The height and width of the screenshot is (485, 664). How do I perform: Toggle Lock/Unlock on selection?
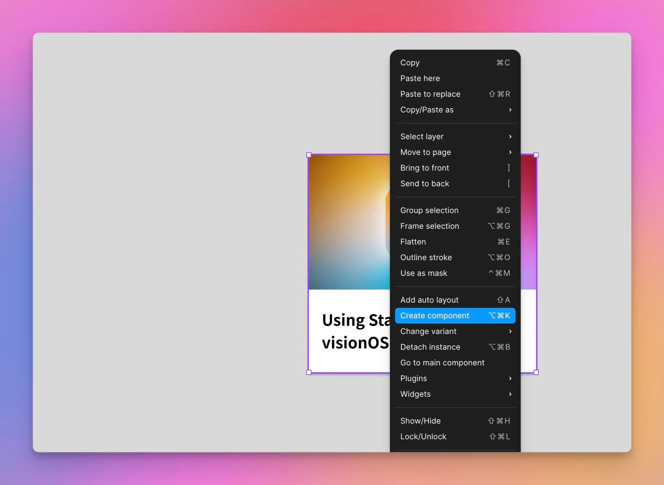[x=423, y=437]
